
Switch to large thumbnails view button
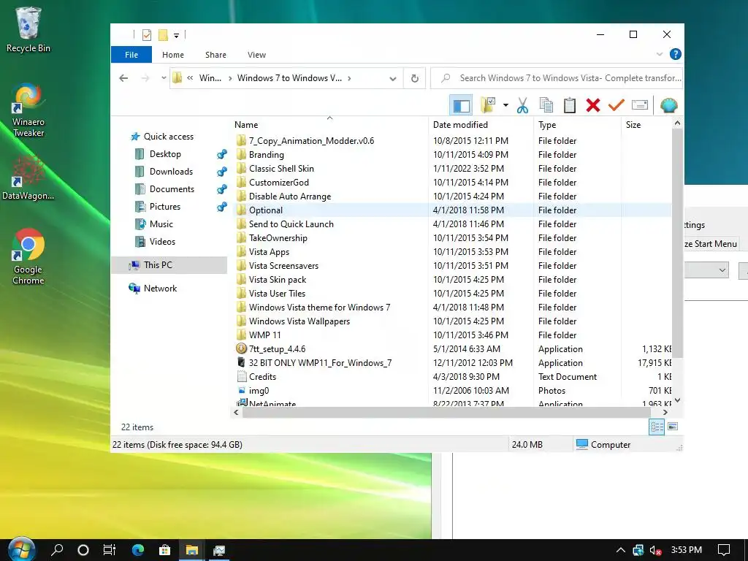point(673,427)
